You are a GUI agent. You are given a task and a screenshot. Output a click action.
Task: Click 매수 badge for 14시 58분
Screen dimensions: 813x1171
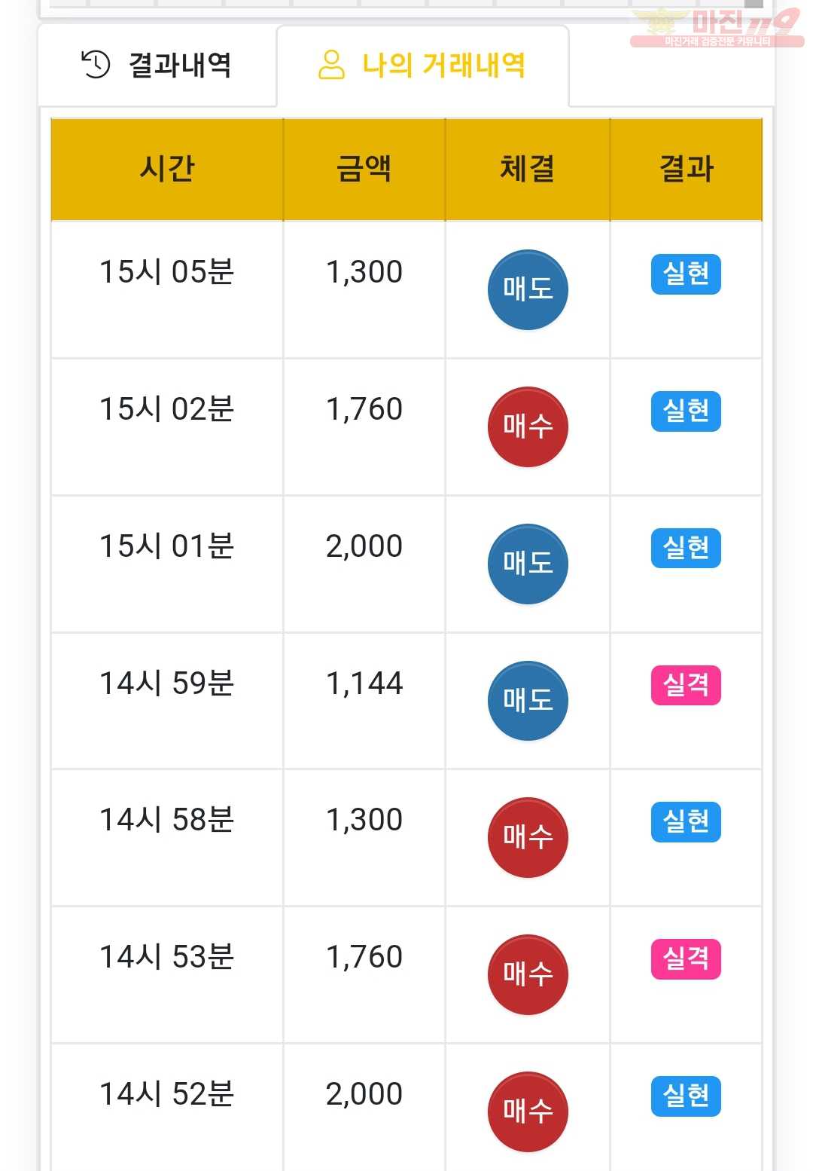pos(528,838)
